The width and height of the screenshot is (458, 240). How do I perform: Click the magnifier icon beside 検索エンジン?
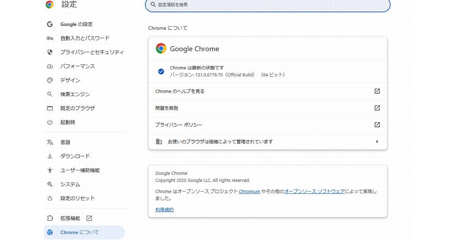point(50,94)
